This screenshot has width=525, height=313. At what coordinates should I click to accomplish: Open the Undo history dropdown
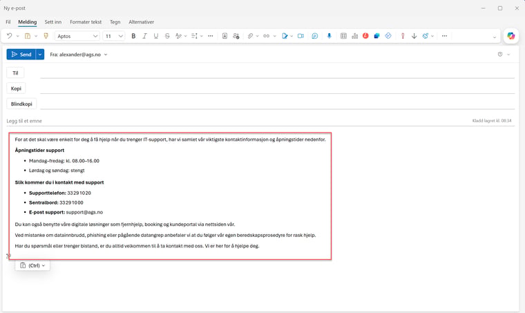pos(18,36)
